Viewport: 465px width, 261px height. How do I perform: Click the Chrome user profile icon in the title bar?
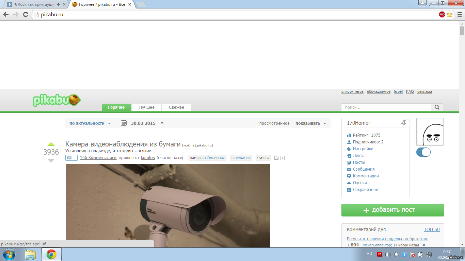pos(422,3)
